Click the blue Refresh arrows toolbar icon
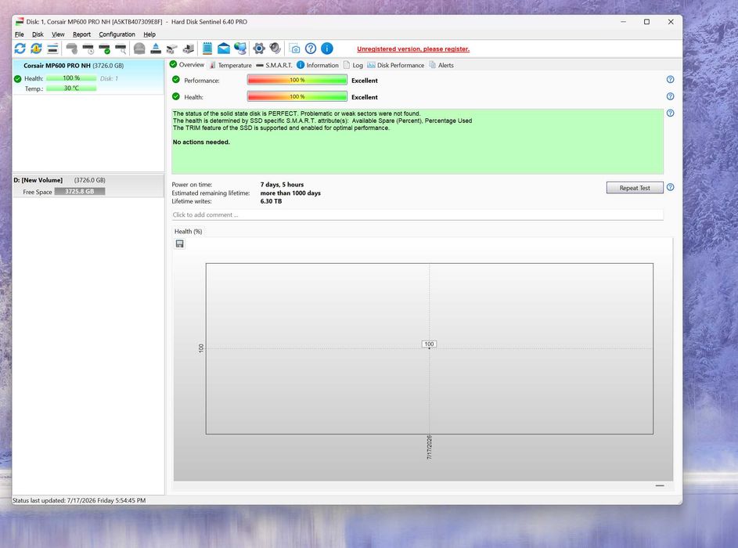This screenshot has height=548, width=738. pyautogui.click(x=20, y=49)
